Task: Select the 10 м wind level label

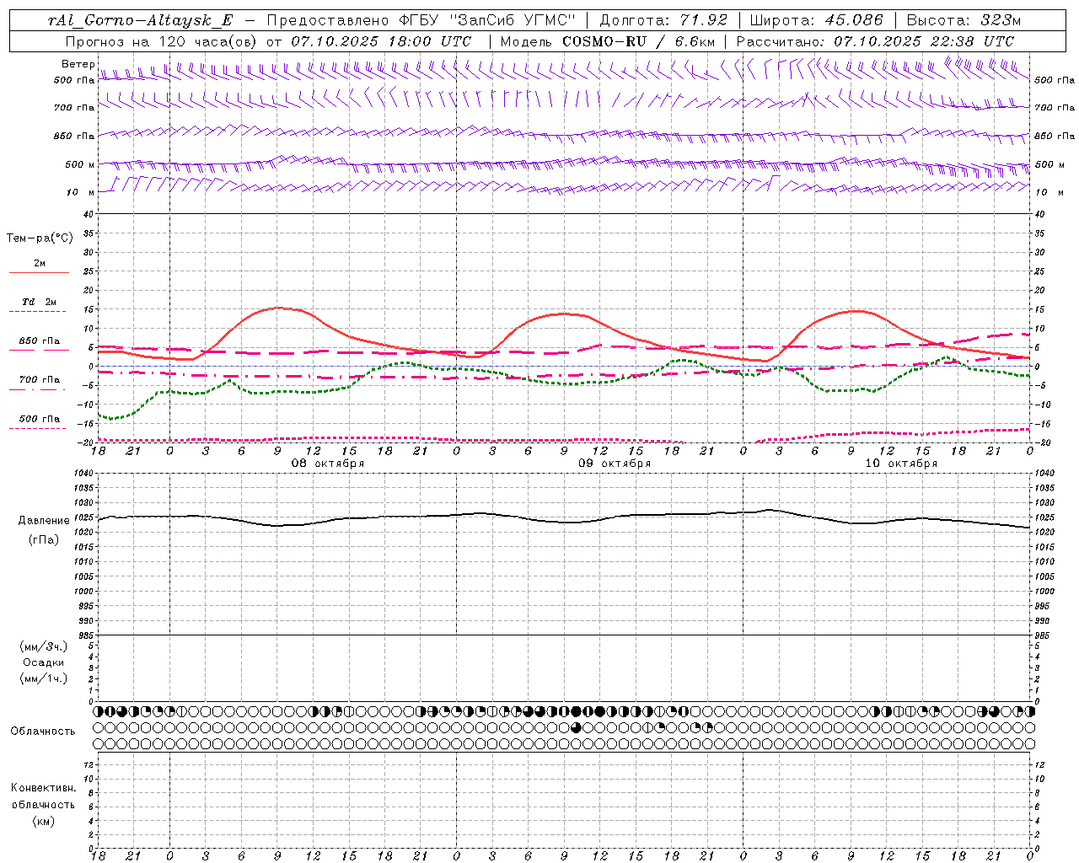Action: (x=81, y=192)
